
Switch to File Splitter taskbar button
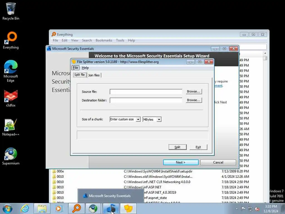point(128,208)
